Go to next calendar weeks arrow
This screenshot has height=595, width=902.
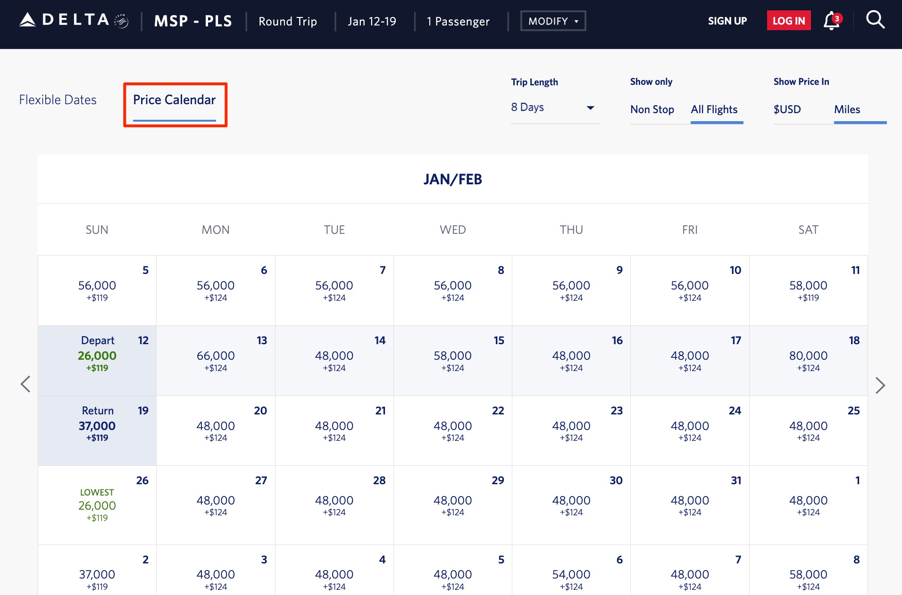[x=880, y=385]
